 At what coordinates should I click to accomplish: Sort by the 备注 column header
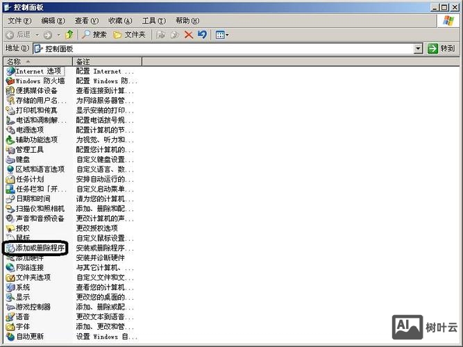coord(107,62)
